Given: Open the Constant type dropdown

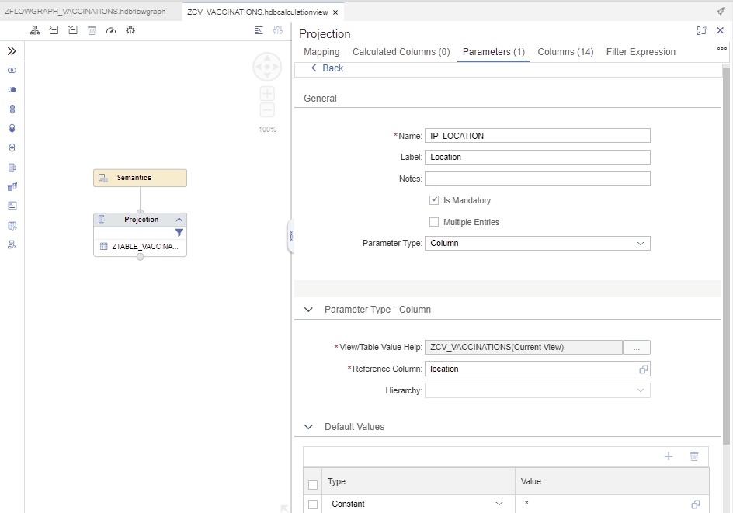Looking at the screenshot, I should point(499,504).
